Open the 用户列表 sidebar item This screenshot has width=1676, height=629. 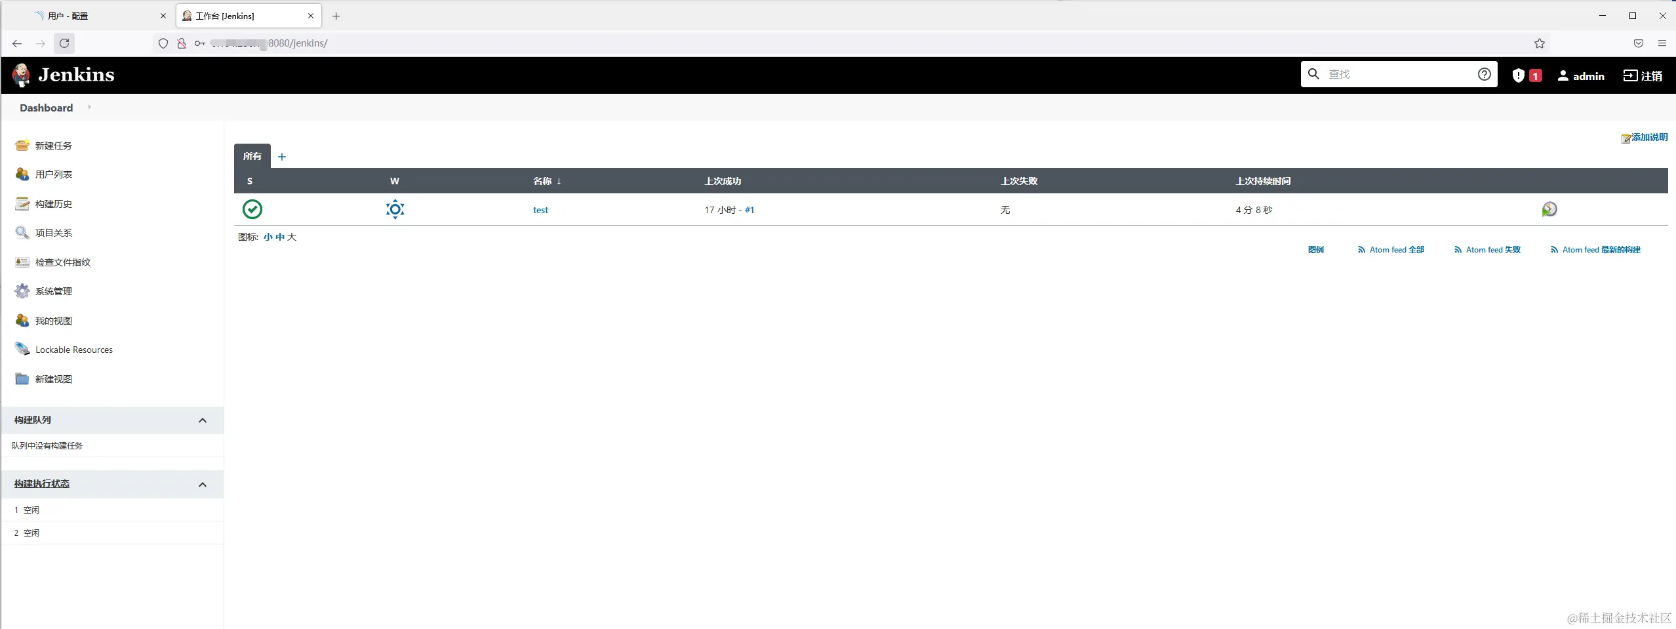click(x=53, y=174)
